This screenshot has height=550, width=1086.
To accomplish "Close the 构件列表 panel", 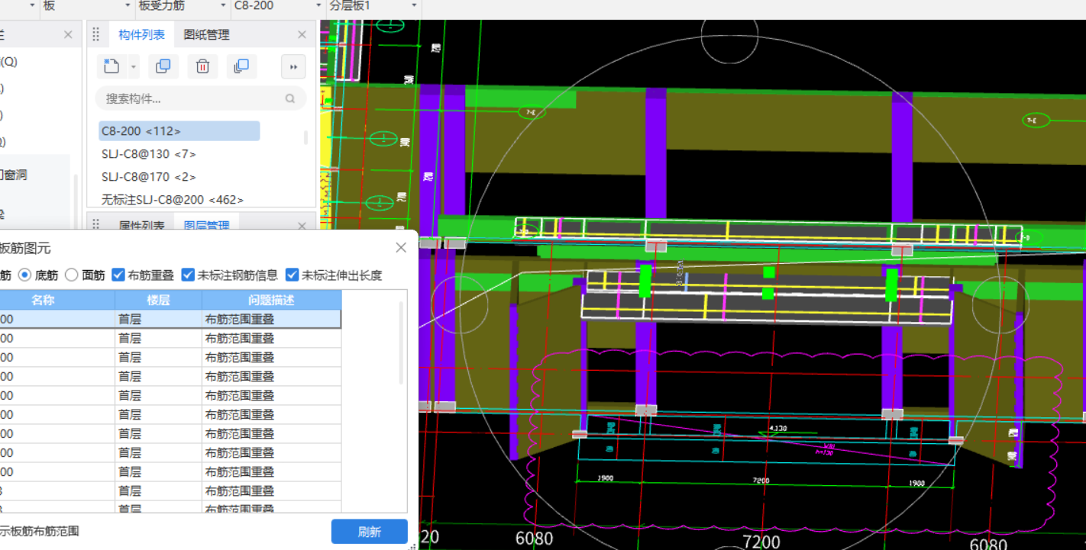I will coord(302,34).
